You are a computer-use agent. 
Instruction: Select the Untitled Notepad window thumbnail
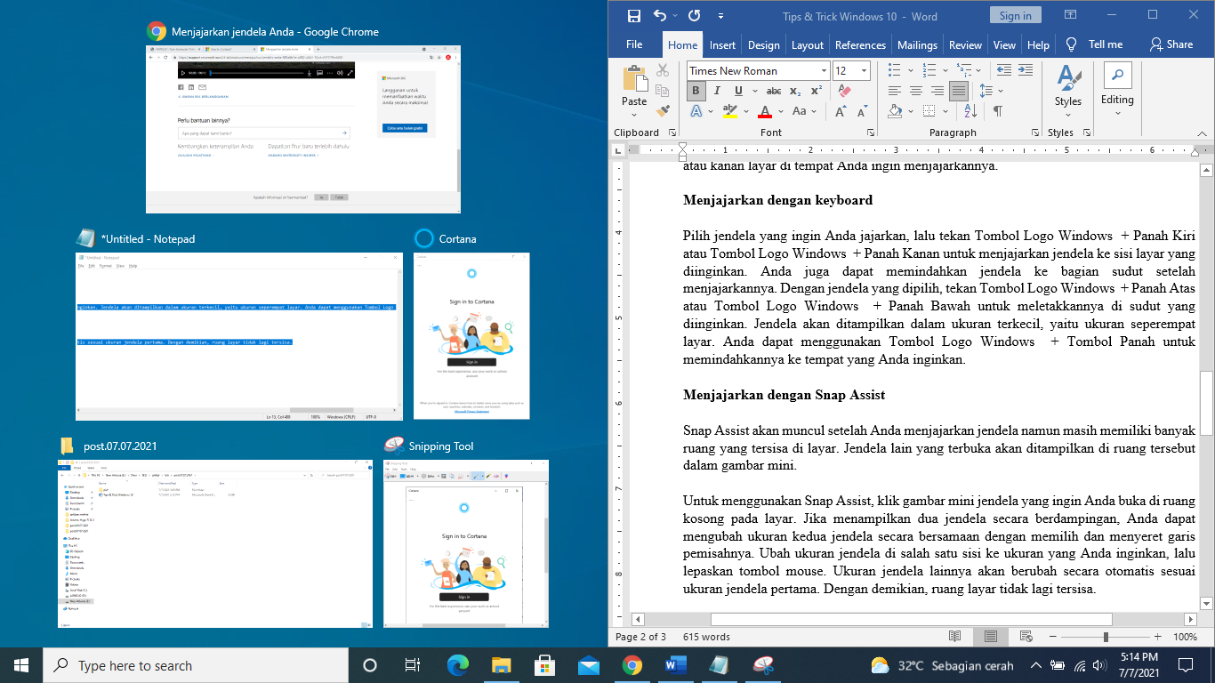(x=238, y=336)
